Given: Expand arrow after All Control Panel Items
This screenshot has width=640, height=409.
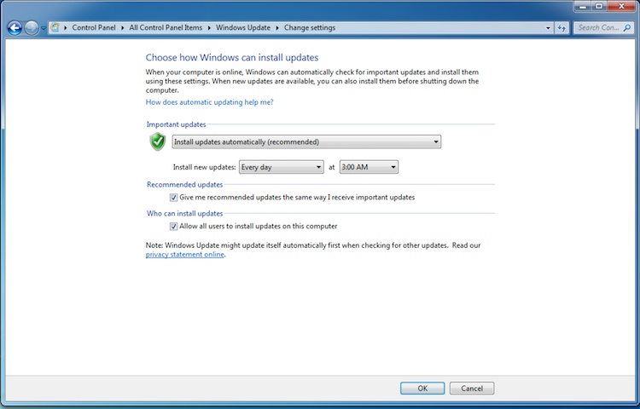Looking at the screenshot, I should coord(209,28).
